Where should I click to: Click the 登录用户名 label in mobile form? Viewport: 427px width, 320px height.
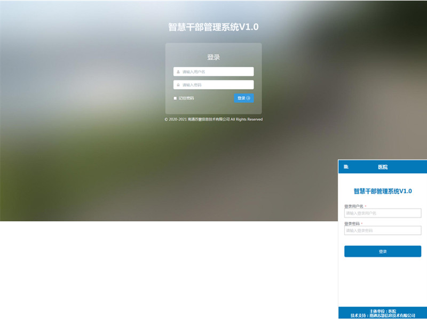point(354,206)
